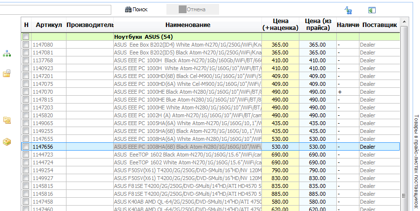
Task: Click the Цена (из прайса) column header
Action: click(x=318, y=25)
